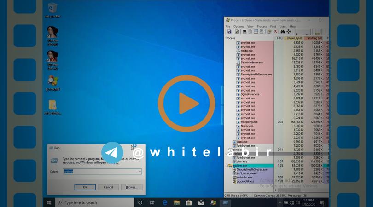The image size is (373, 207).
Task: Sort by the Private Bytes column header
Action: pyautogui.click(x=294, y=38)
